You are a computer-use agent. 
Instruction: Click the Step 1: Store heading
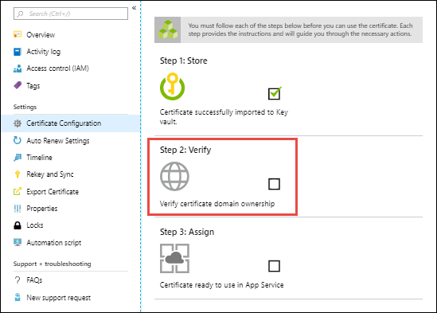point(183,61)
